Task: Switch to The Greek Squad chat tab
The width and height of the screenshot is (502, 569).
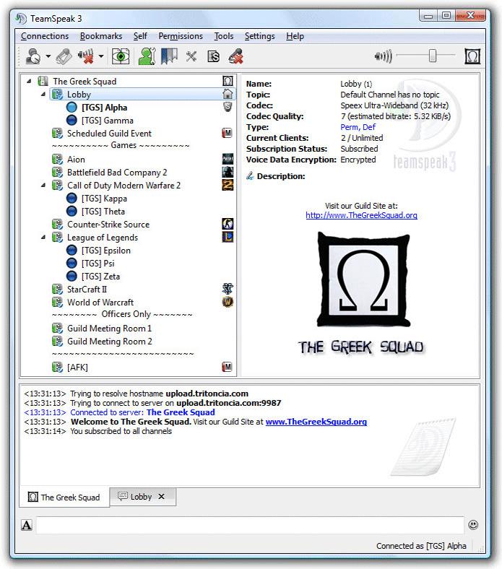Action: coord(64,497)
